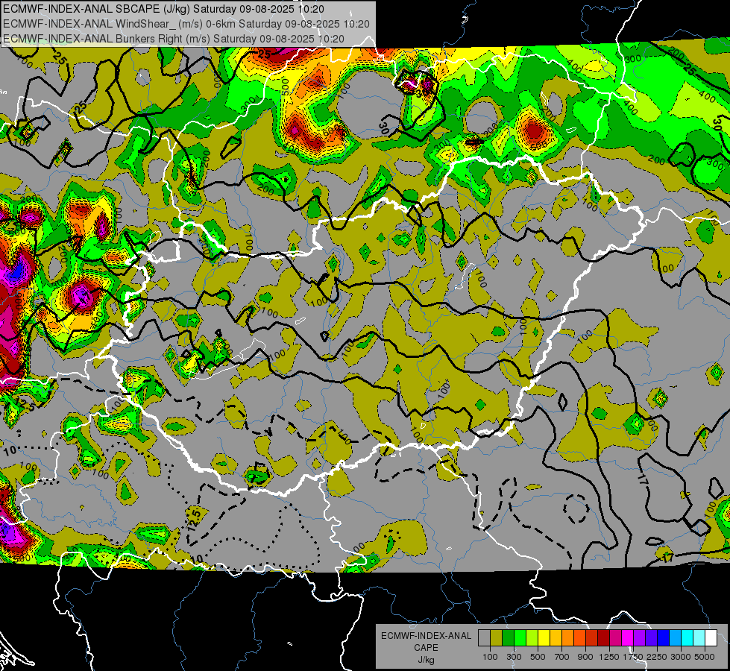Click the legend value 500
Image resolution: width=730 pixels, height=671 pixels.
pos(538,657)
